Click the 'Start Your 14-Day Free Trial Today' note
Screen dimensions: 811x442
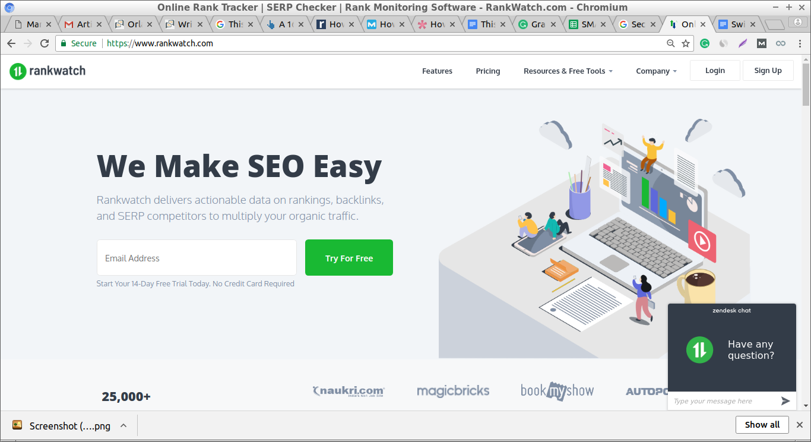point(195,284)
